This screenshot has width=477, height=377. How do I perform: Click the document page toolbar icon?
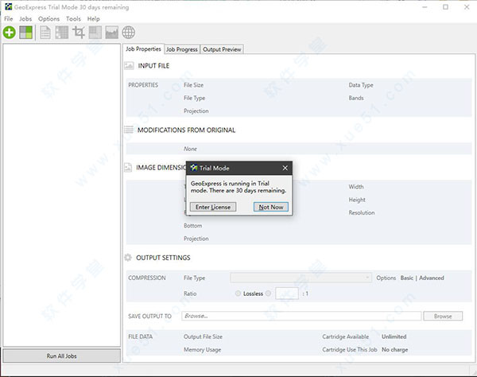[x=45, y=33]
